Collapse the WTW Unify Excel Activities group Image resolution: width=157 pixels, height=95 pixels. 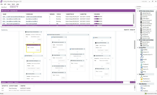click(x=138, y=40)
